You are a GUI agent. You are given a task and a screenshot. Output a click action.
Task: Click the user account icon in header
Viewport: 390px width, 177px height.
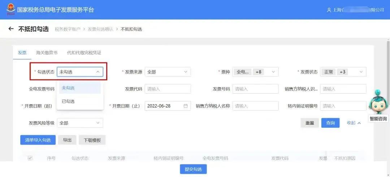coord(329,10)
